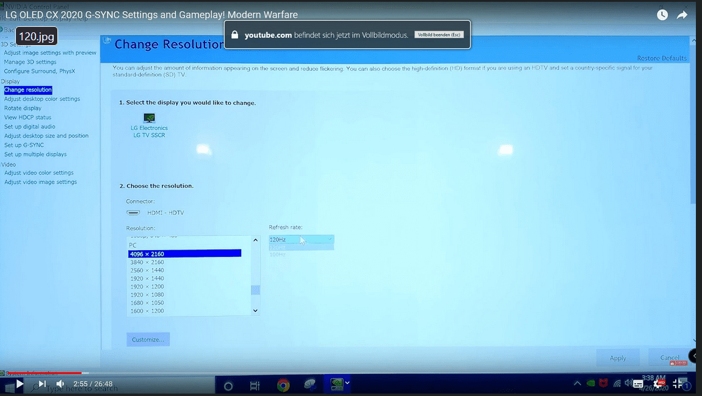This screenshot has height=396, width=702.
Task: Select the 4096 × 2160 resolution
Action: (x=184, y=254)
